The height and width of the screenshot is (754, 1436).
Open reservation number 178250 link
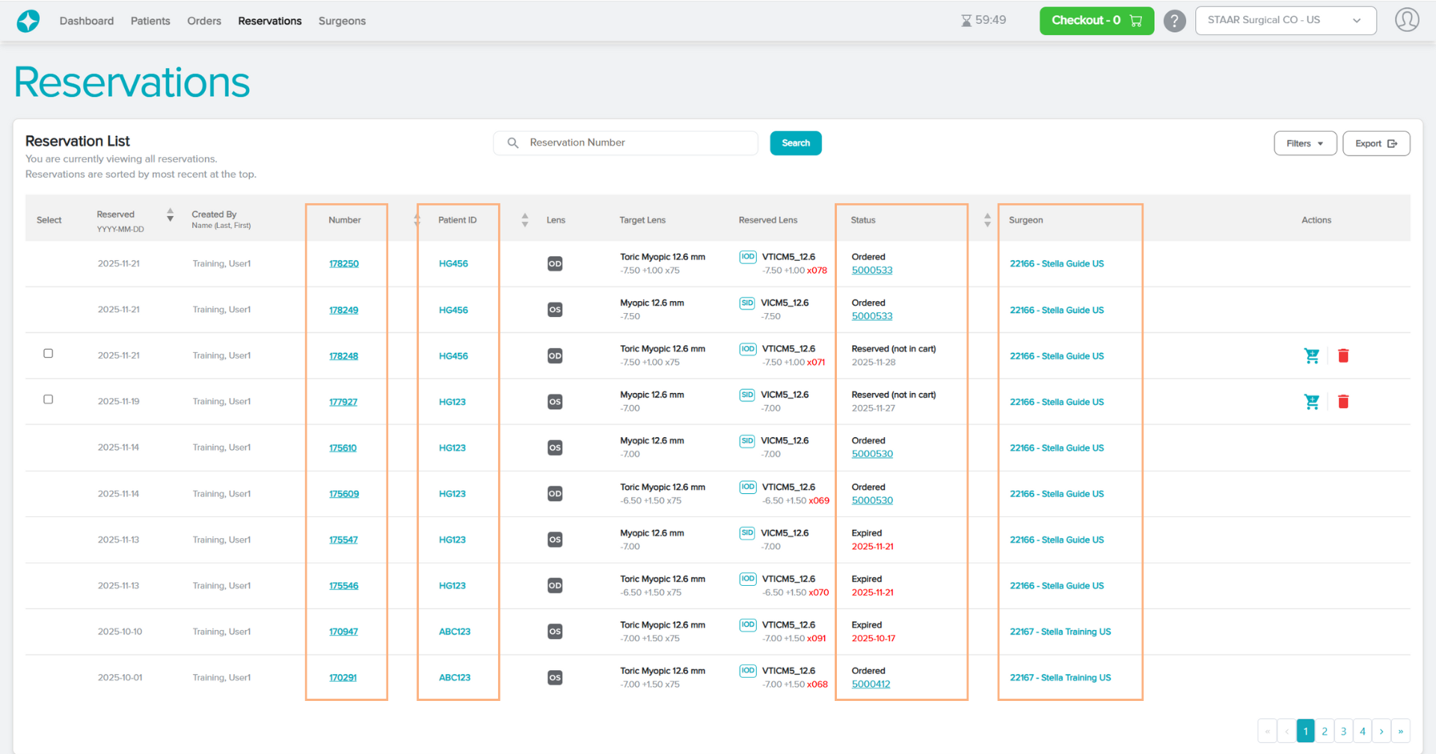(343, 264)
